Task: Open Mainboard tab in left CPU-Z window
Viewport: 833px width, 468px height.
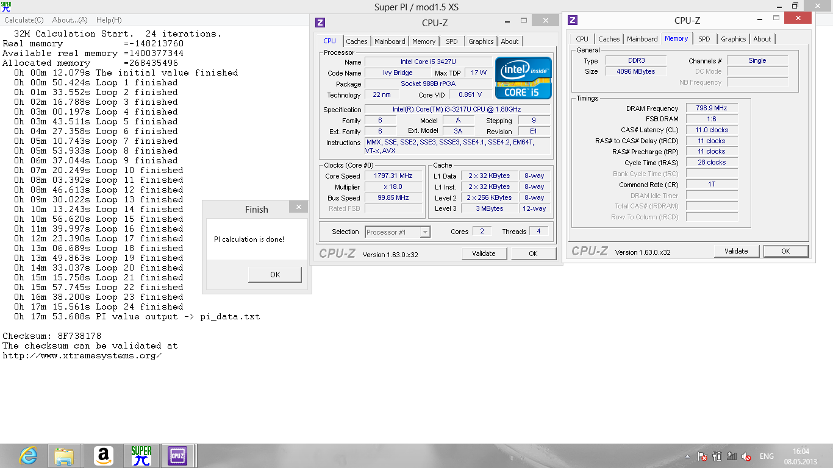Action: 390,41
